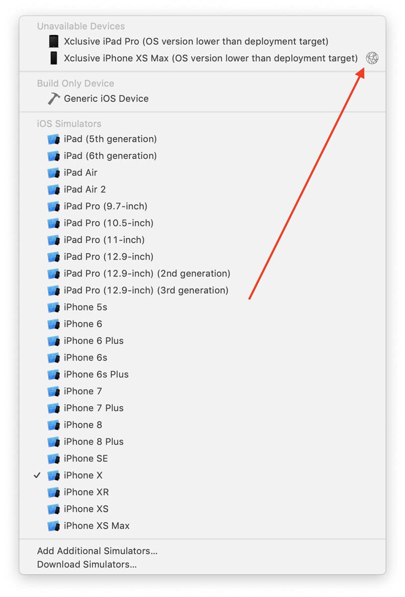Pick iPhone 6s Plus from simulators
The width and height of the screenshot is (405, 597).
tap(96, 375)
